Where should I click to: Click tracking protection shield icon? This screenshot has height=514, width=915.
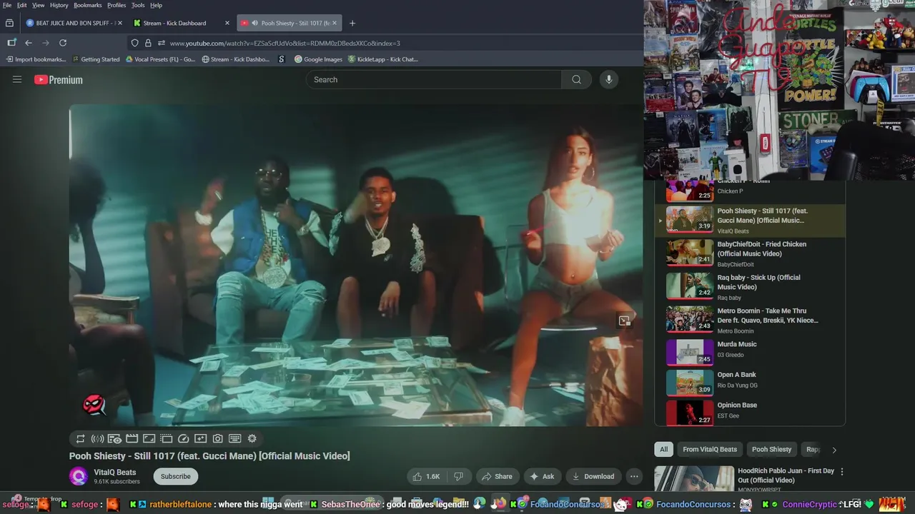point(134,43)
